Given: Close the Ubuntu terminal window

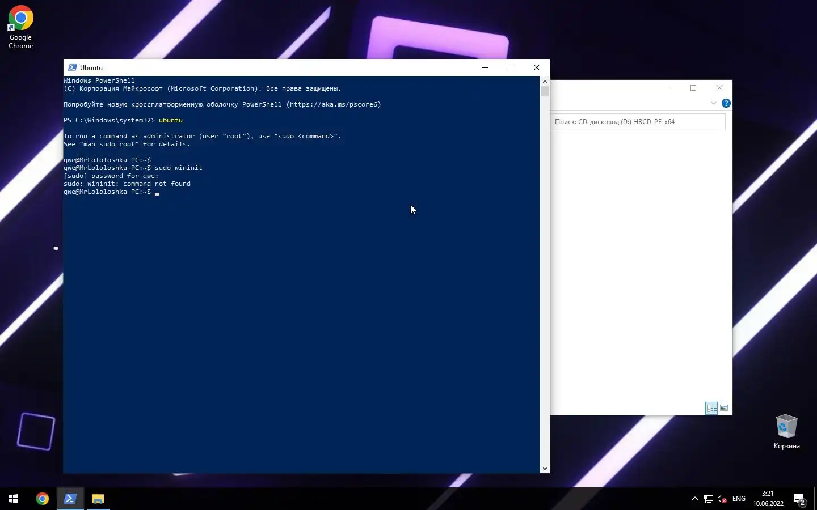Looking at the screenshot, I should coord(537,67).
